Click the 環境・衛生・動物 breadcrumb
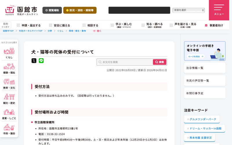This screenshot has height=145, width=232. pyautogui.click(x=77, y=31)
